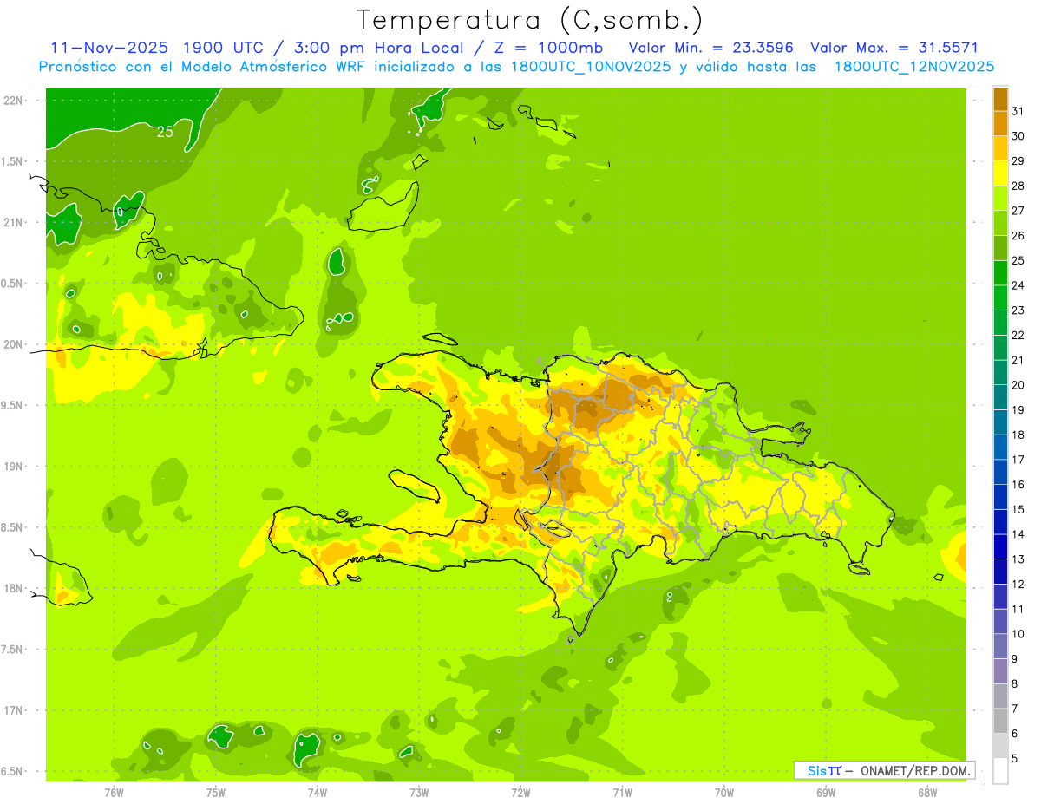The image size is (1041, 804).
Task: Click the '70W' longitude axis label
Action: pyautogui.click(x=724, y=792)
